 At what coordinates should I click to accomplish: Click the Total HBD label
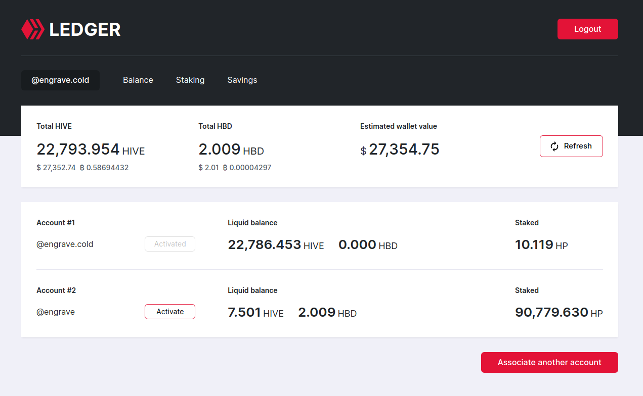tap(215, 126)
